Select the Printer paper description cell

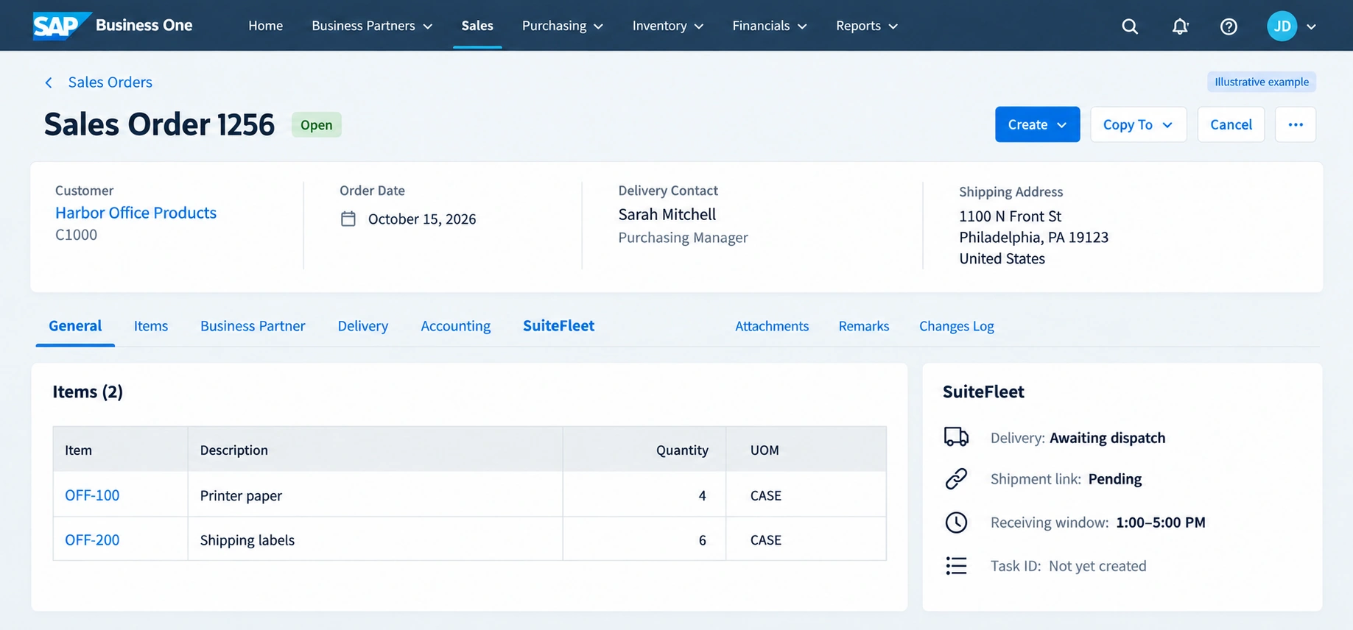pos(375,495)
